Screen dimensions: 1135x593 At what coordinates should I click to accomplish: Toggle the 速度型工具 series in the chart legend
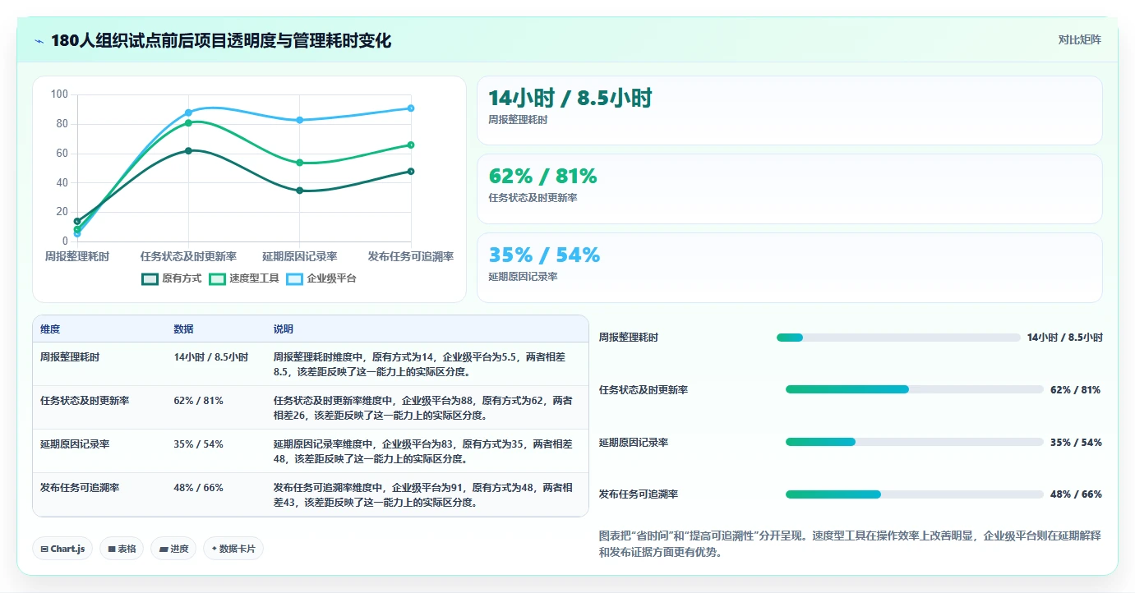click(x=244, y=278)
